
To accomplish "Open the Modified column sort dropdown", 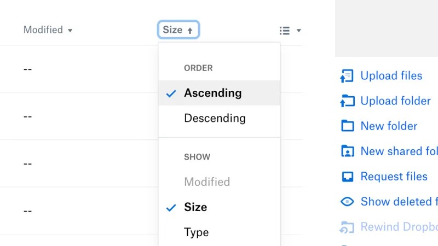I will click(48, 30).
